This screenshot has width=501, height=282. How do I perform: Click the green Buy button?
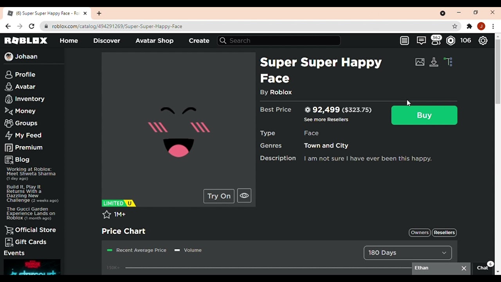click(424, 115)
